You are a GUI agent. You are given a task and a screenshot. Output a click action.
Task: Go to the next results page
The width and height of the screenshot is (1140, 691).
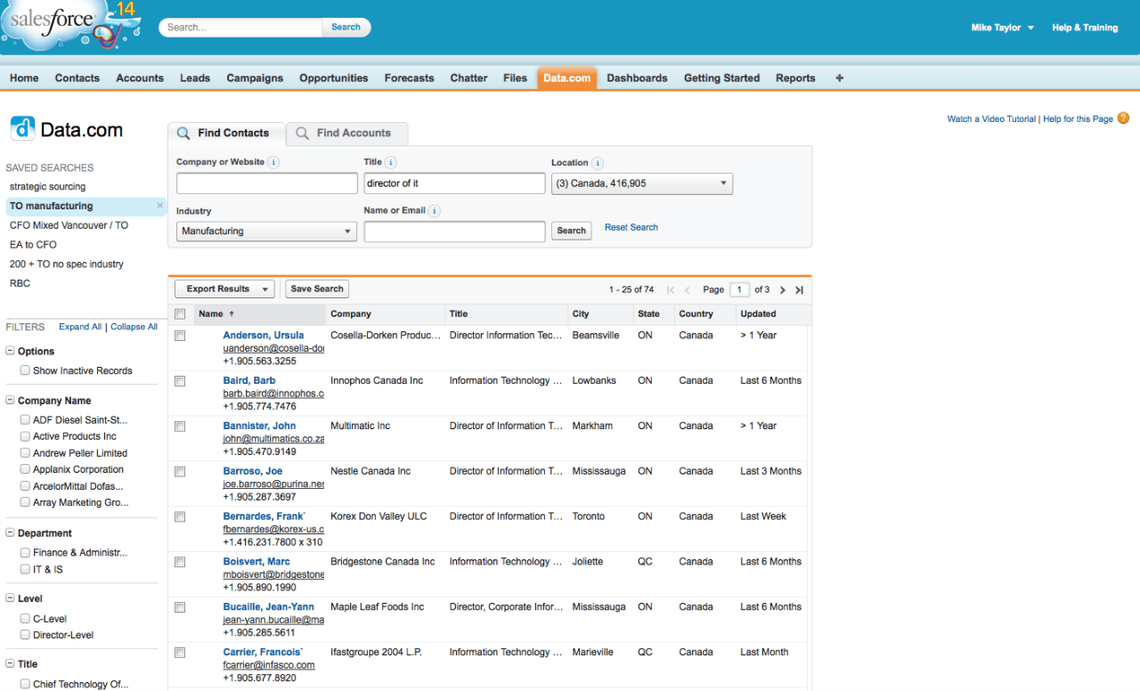click(x=783, y=290)
